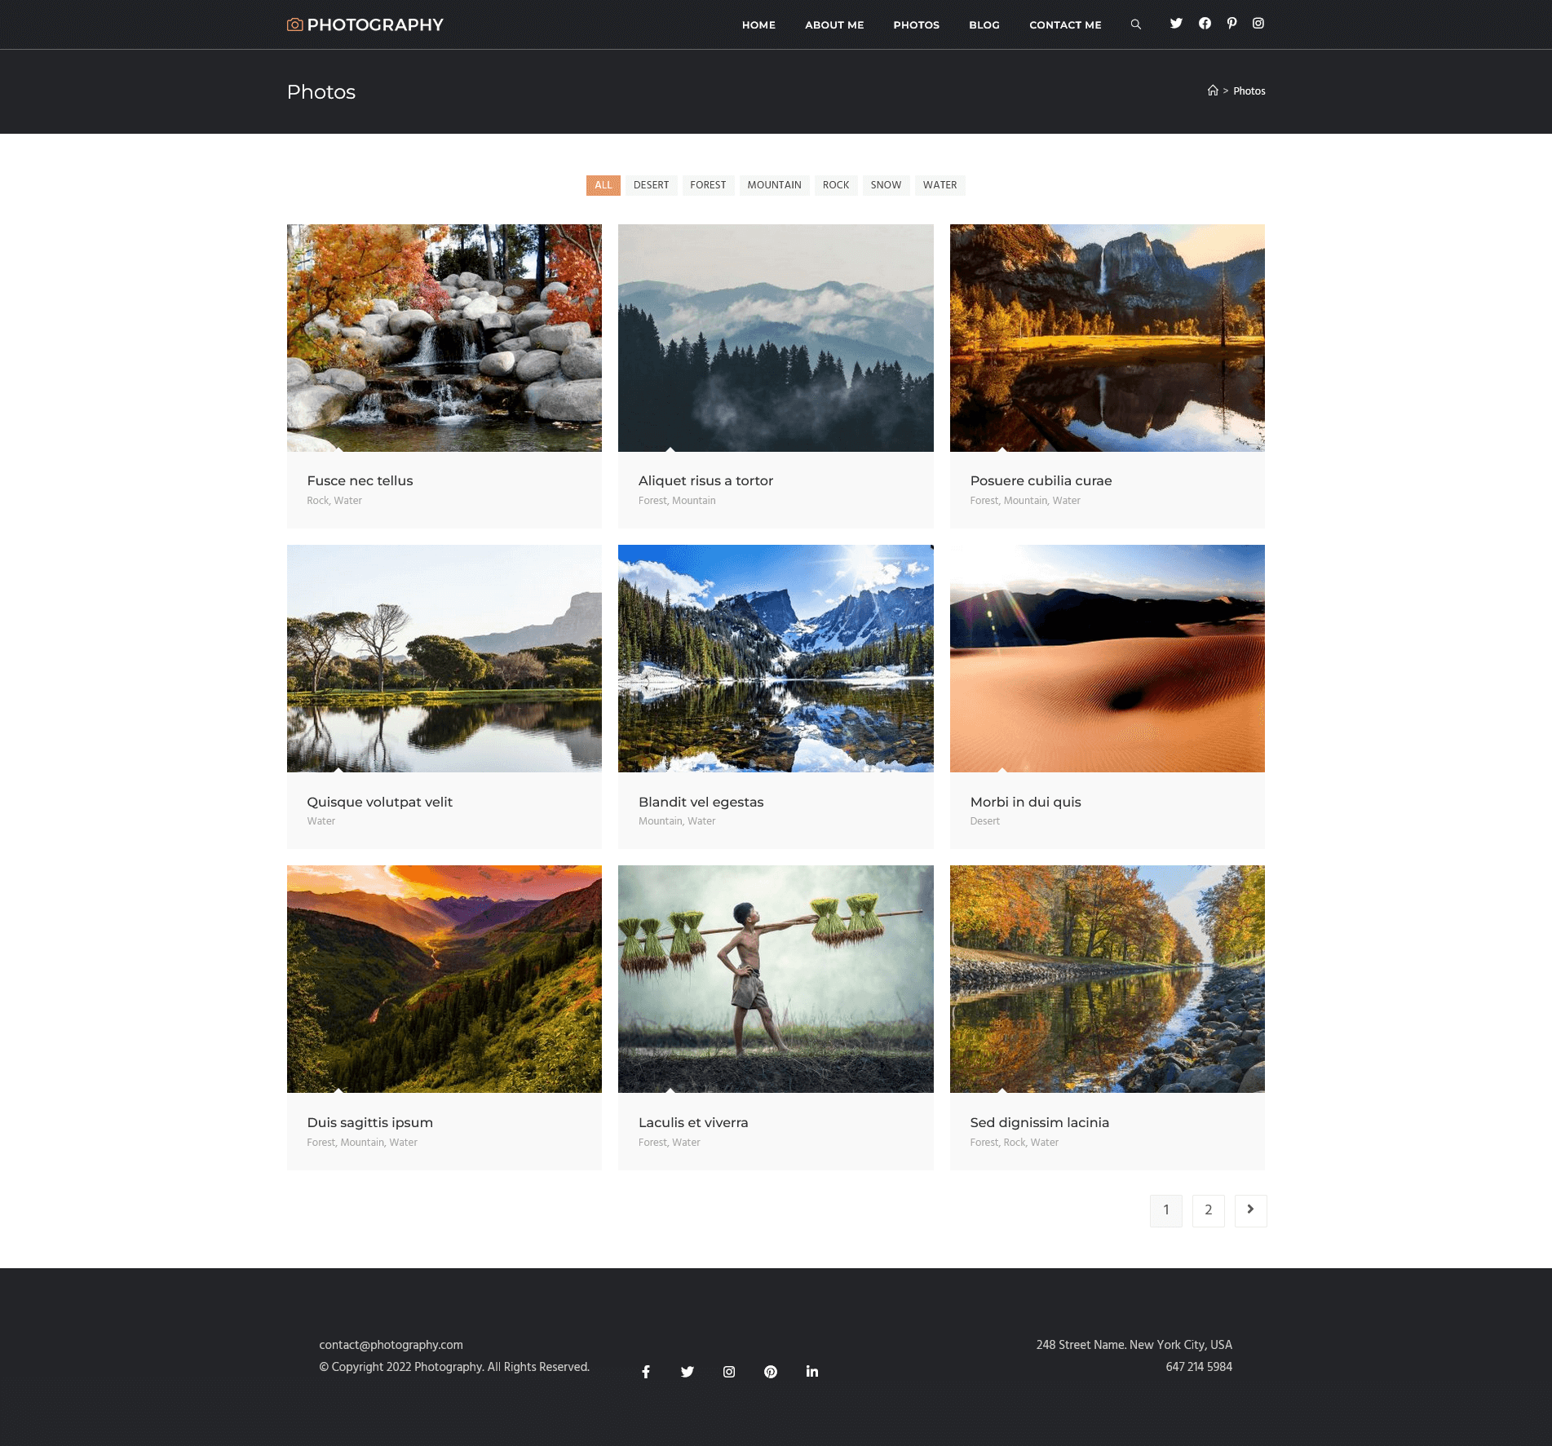The image size is (1552, 1446).
Task: Click Water category under Quisque volutpat velit
Action: pos(321,821)
